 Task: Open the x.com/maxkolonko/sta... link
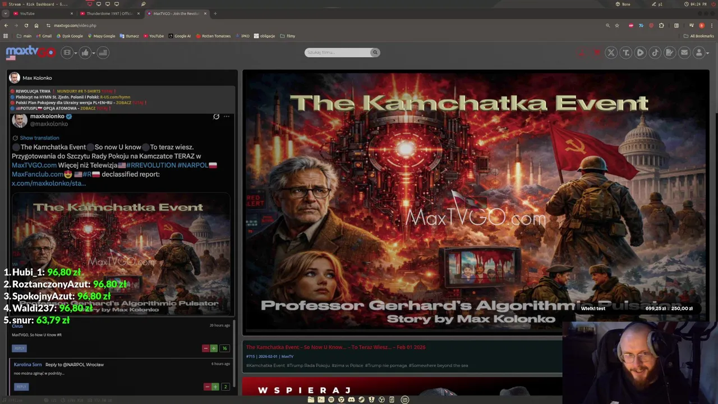pyautogui.click(x=49, y=183)
